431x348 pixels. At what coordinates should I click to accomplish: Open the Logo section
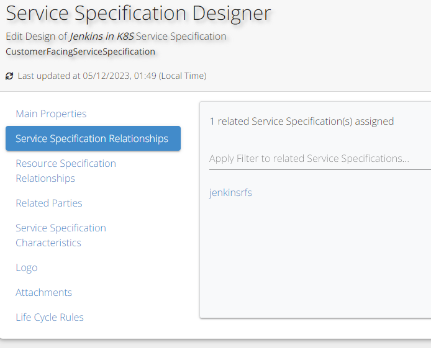pos(27,267)
